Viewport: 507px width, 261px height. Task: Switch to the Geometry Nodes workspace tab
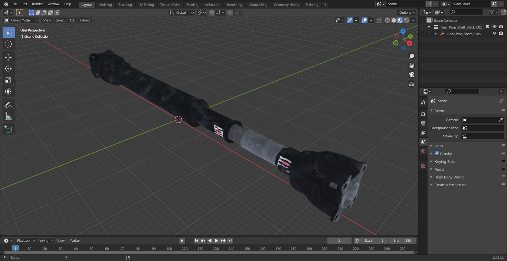[x=286, y=4]
